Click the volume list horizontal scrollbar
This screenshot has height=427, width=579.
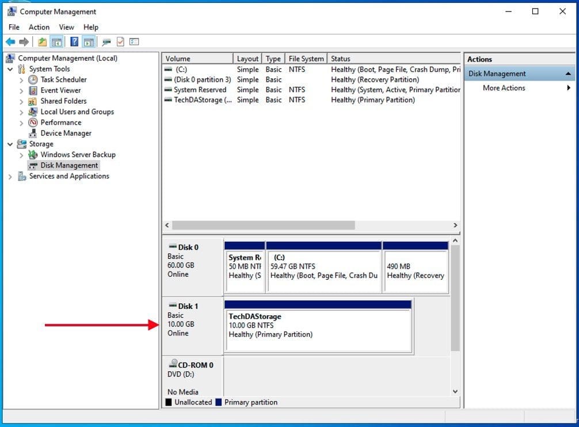point(263,226)
